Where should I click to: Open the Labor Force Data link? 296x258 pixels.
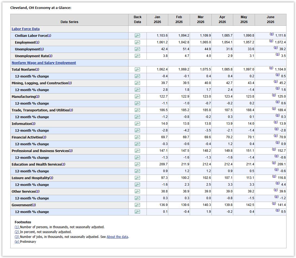click(x=26, y=29)
